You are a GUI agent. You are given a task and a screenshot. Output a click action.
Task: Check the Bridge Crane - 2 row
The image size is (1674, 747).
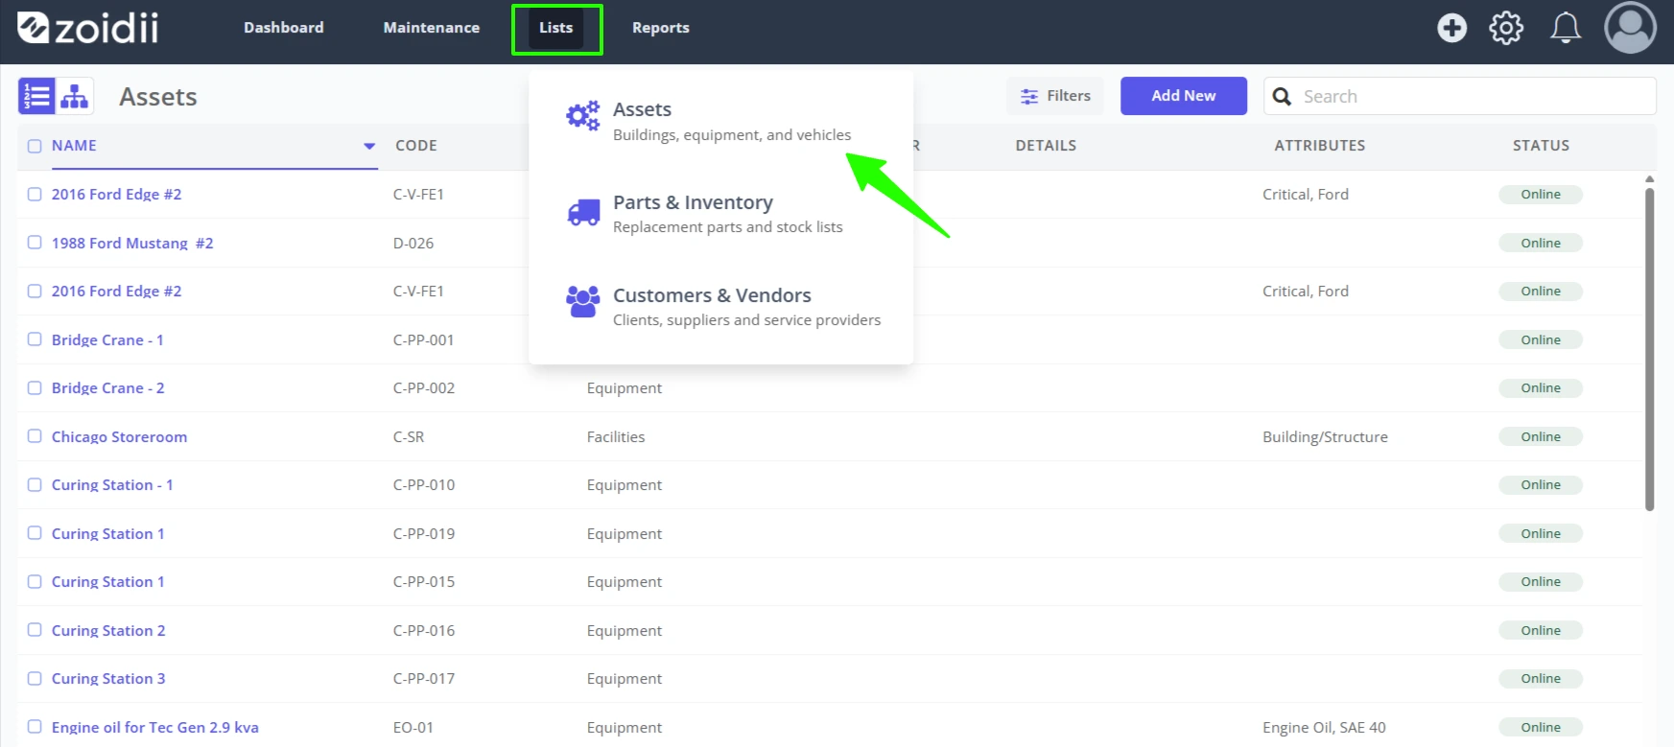[x=35, y=387]
